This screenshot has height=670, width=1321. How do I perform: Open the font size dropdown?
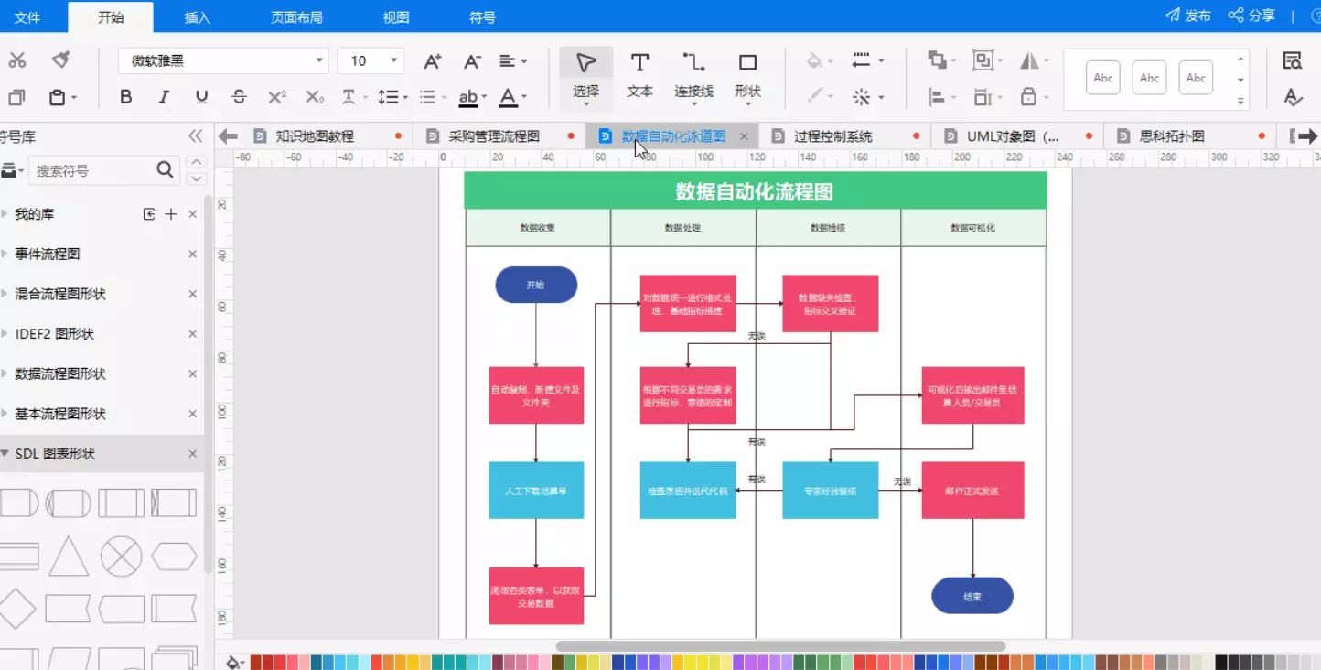click(x=394, y=60)
